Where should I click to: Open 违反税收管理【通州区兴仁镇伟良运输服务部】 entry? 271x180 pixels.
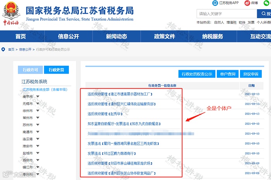(x=122, y=104)
